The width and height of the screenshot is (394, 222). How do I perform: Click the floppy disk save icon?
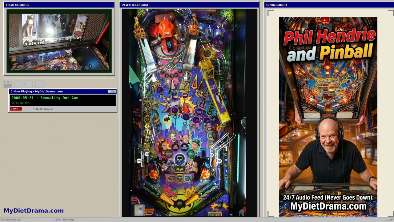(x=8, y=84)
